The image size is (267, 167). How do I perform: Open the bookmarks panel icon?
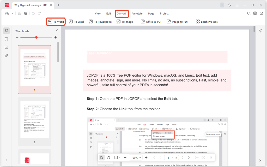point(7,39)
